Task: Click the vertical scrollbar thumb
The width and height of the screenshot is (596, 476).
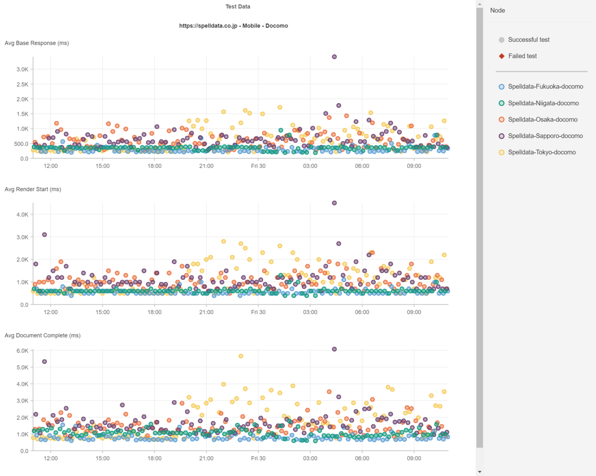Action: [479, 227]
